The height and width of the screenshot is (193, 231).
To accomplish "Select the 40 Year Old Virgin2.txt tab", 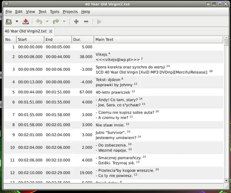I will click(x=25, y=31).
